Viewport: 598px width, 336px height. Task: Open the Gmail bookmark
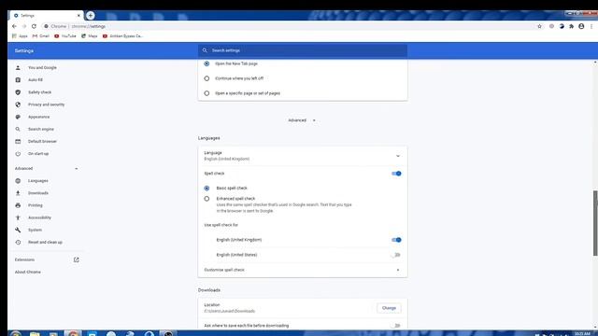[x=41, y=35]
